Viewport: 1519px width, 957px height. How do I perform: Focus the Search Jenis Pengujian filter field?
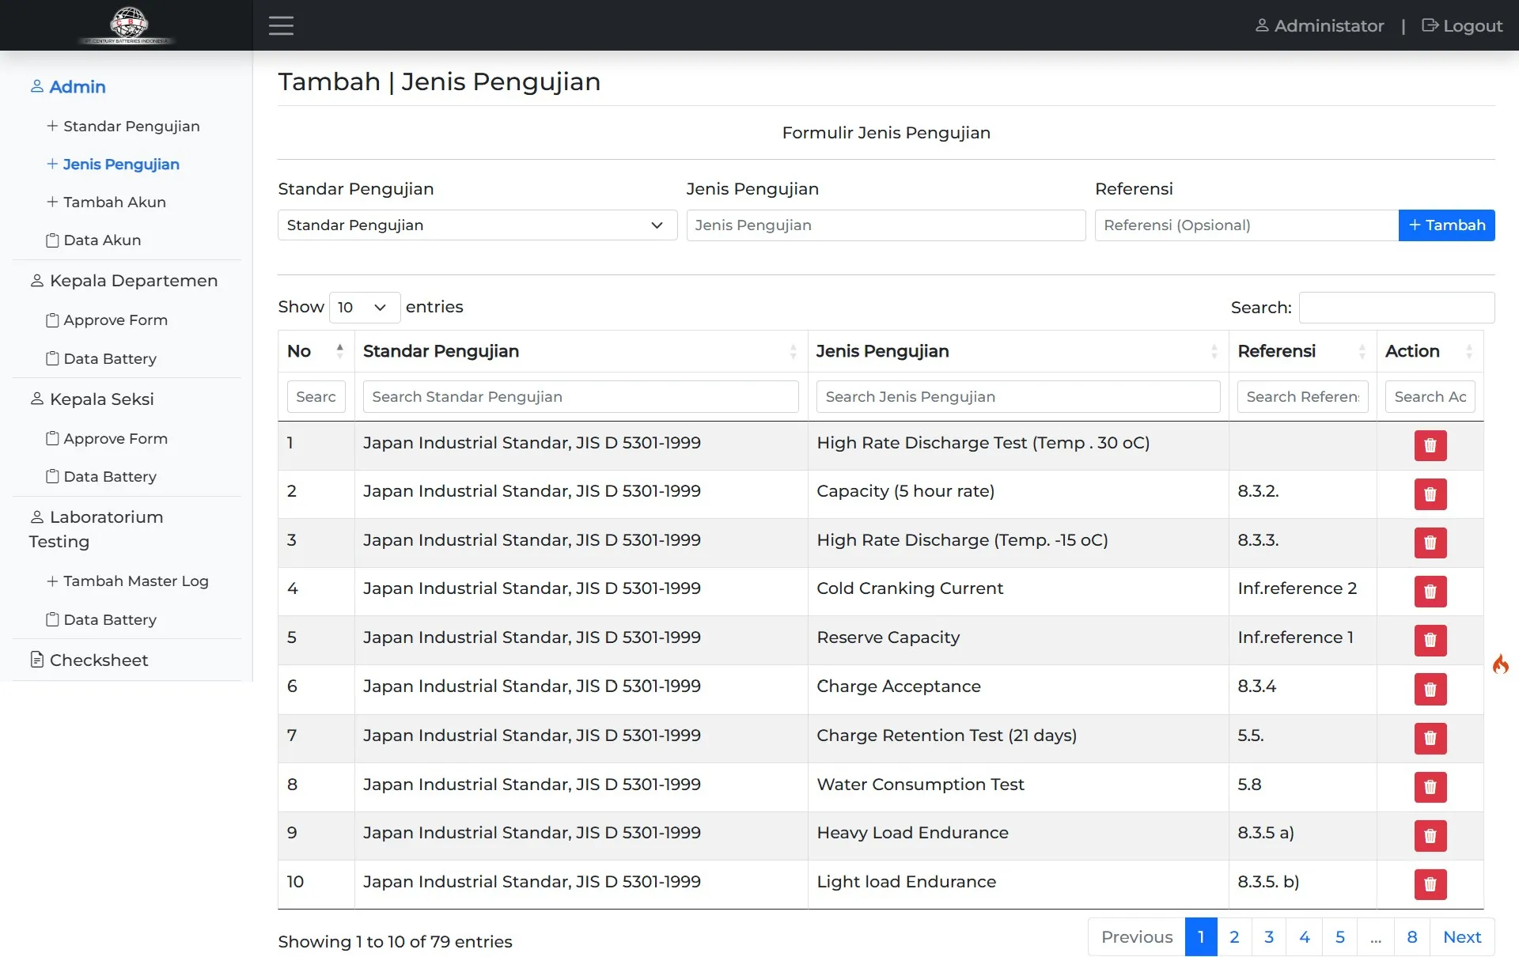(1017, 397)
